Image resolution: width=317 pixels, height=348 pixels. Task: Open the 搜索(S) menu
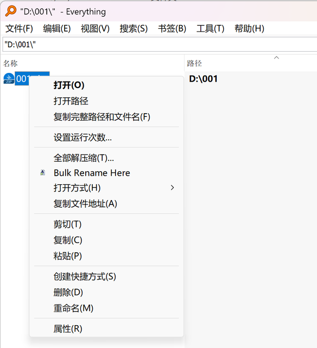(134, 29)
